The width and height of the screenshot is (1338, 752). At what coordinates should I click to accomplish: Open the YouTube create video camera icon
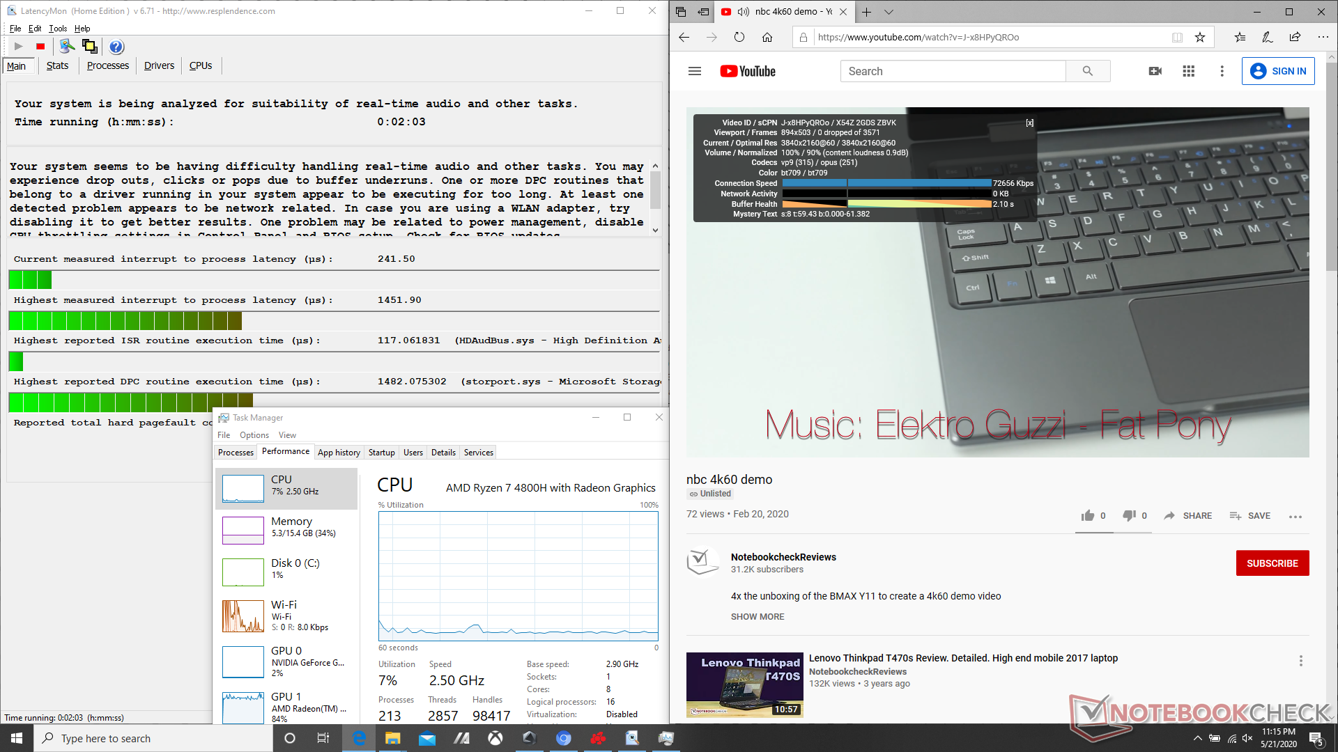point(1155,71)
